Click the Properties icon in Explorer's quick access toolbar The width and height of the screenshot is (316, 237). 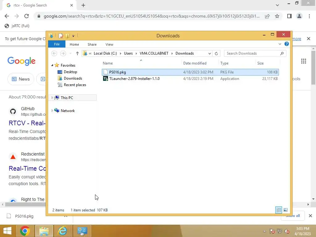[61, 36]
